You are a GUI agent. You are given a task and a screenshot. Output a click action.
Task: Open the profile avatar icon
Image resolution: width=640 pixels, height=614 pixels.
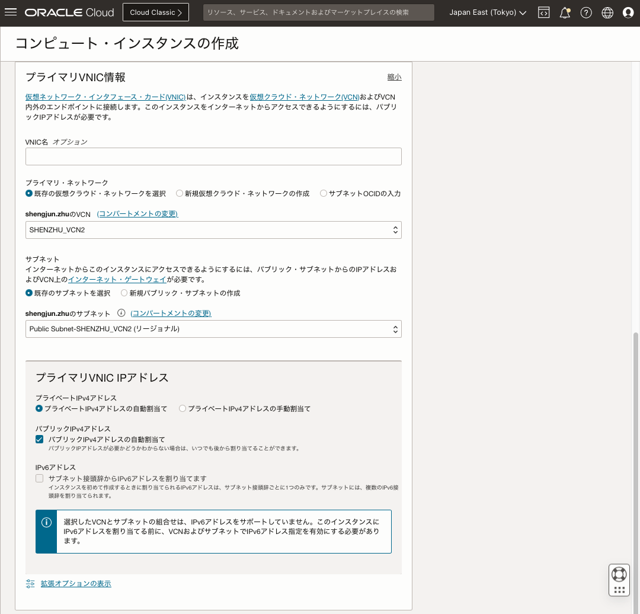pos(628,12)
